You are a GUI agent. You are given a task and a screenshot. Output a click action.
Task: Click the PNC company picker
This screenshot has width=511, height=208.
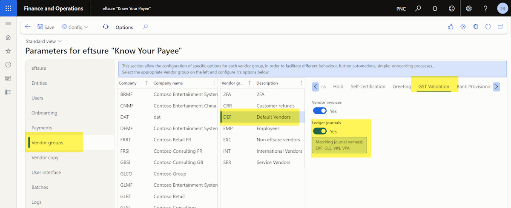(401, 9)
